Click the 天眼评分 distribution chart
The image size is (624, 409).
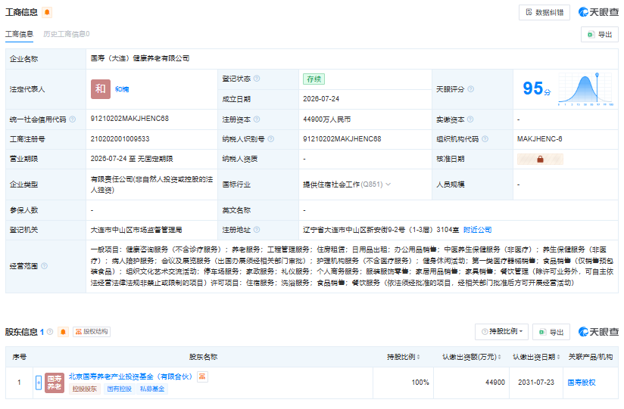(585, 88)
